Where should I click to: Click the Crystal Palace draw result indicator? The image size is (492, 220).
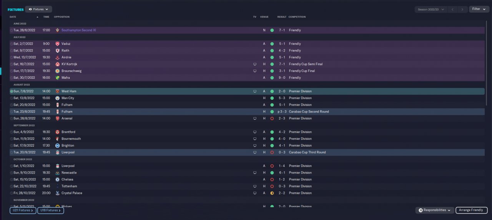click(272, 193)
